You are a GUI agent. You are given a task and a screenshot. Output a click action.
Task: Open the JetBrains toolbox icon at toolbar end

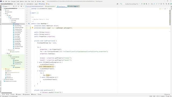coord(171,4)
